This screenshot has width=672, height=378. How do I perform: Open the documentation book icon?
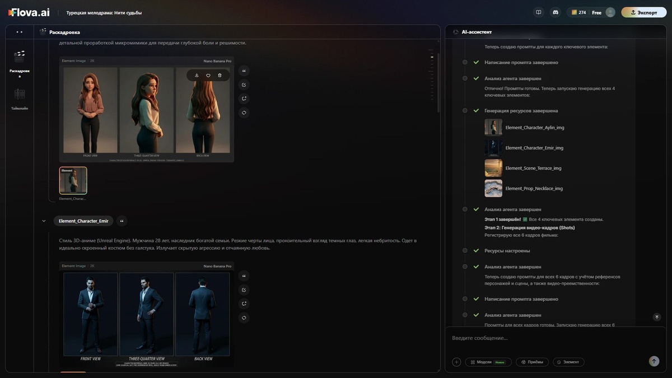[x=539, y=12]
